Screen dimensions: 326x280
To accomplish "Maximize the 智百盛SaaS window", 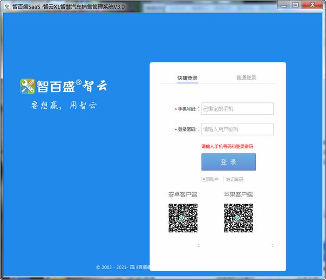I will (296, 5).
